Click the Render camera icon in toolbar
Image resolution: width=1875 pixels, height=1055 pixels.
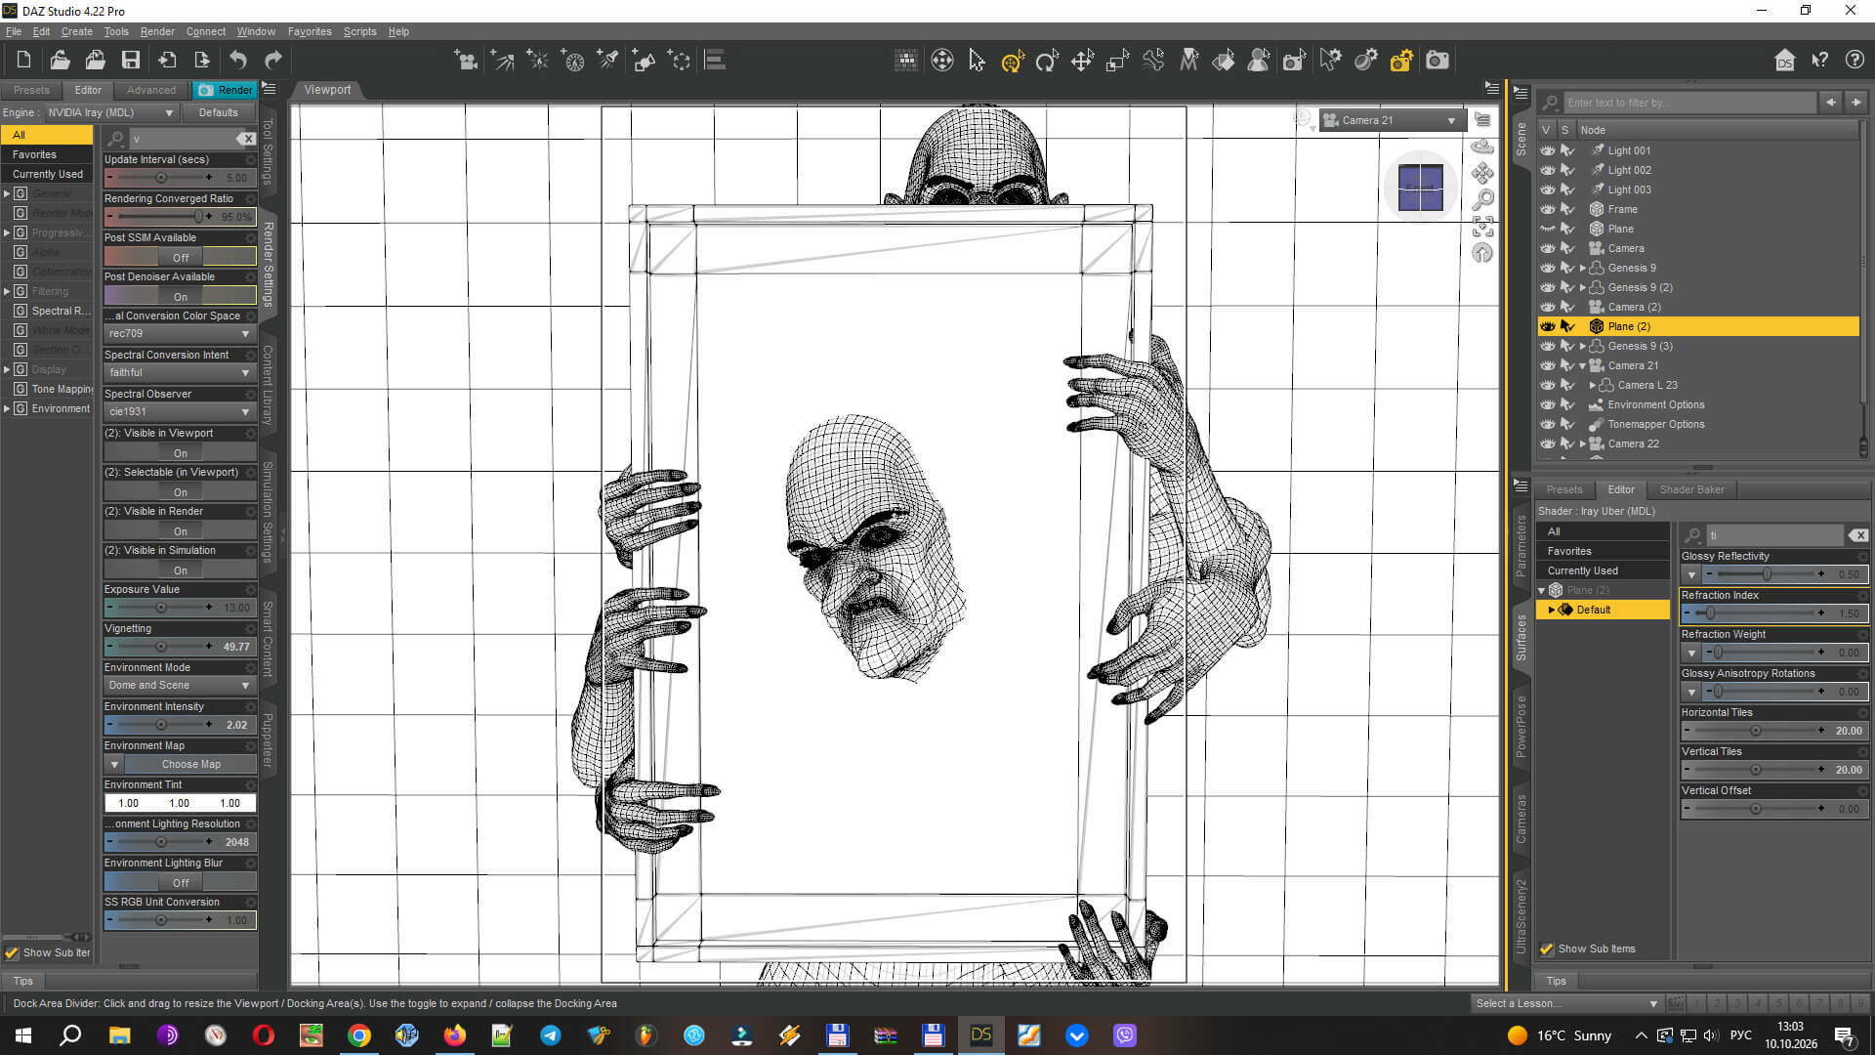(x=1437, y=61)
